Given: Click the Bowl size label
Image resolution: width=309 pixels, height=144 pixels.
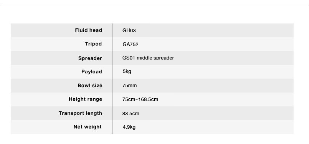Looking at the screenshot, I should (90, 85).
